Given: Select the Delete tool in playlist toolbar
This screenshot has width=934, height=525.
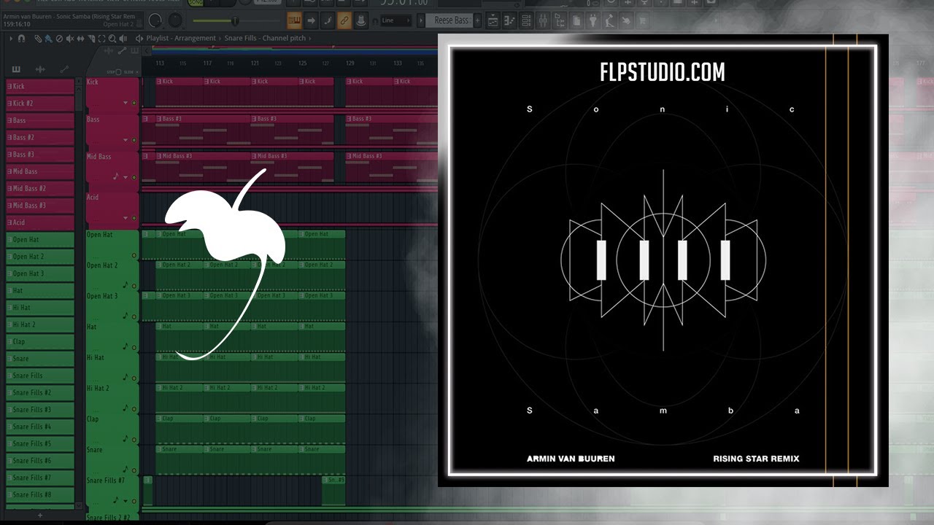Looking at the screenshot, I should 59,38.
